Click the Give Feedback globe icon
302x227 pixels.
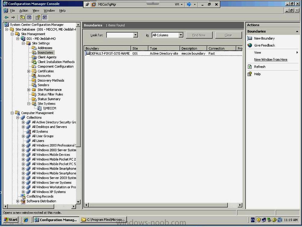(250, 45)
